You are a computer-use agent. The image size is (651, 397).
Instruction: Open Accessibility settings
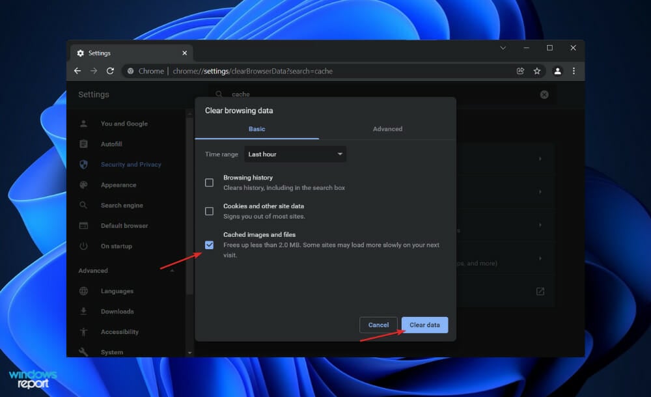click(x=120, y=331)
